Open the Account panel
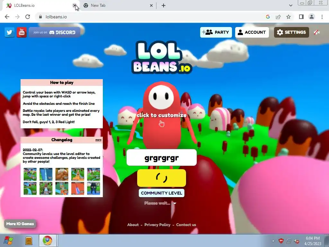329x247 pixels. [x=252, y=32]
